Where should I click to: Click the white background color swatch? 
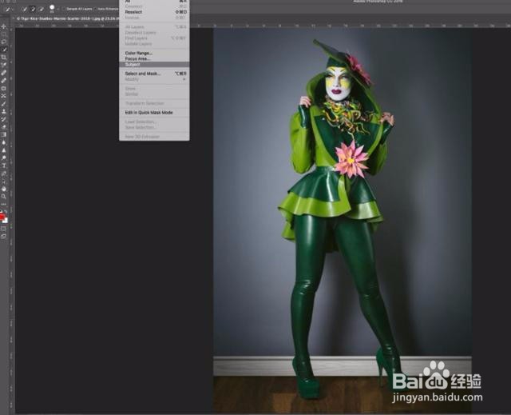6,221
